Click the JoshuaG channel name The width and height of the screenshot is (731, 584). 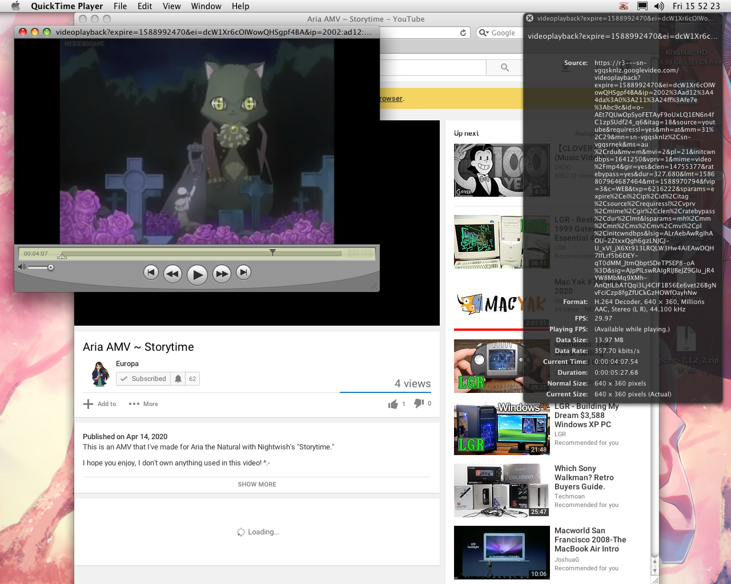click(567, 560)
